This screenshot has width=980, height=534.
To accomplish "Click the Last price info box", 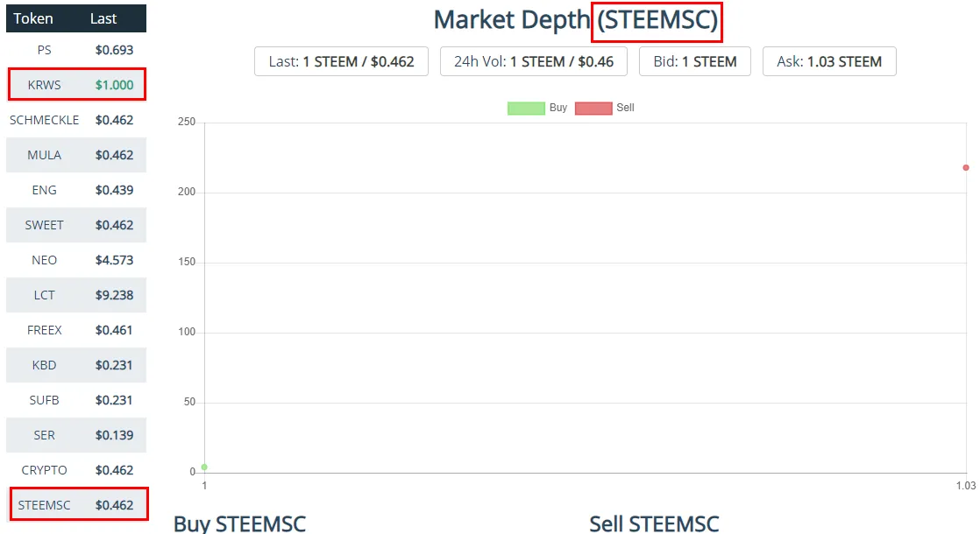I will point(341,61).
